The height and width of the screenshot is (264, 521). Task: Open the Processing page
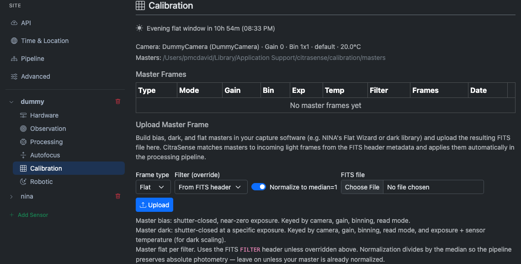tap(46, 142)
